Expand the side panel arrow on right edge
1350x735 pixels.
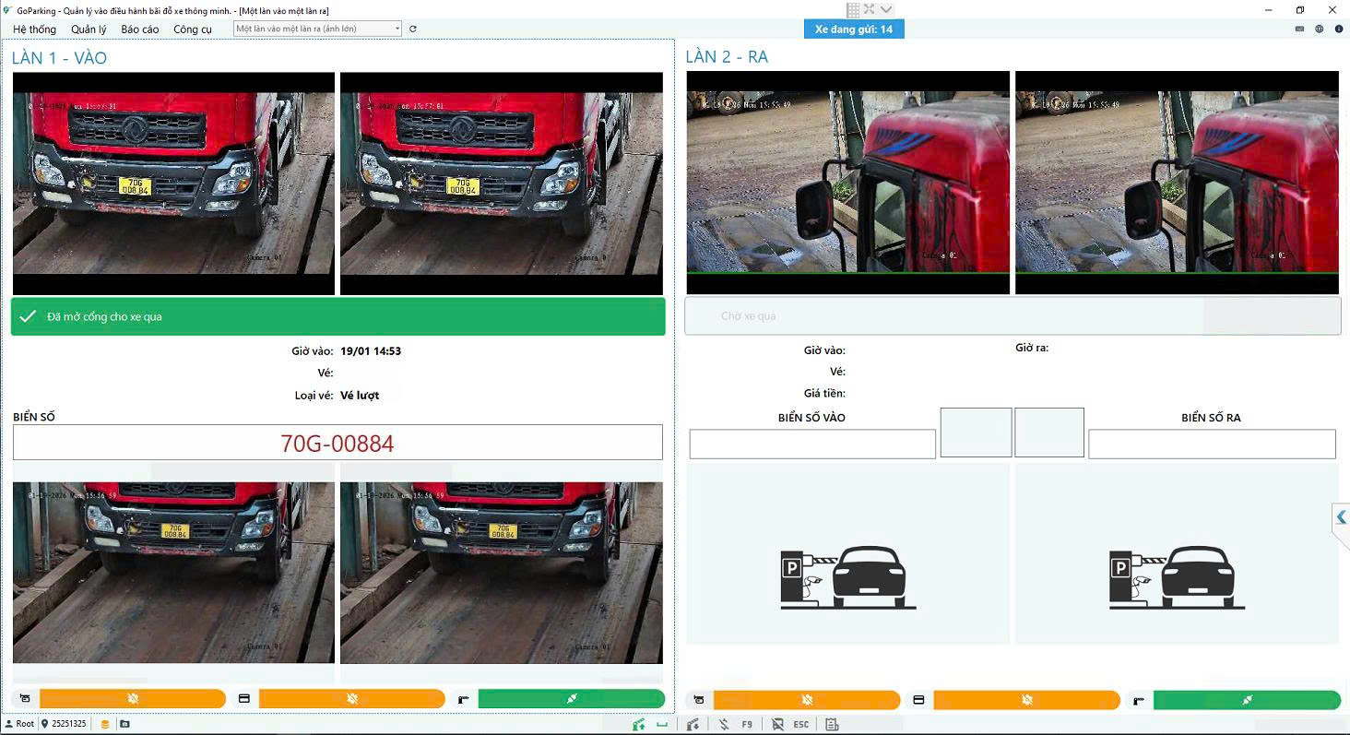[x=1342, y=517]
